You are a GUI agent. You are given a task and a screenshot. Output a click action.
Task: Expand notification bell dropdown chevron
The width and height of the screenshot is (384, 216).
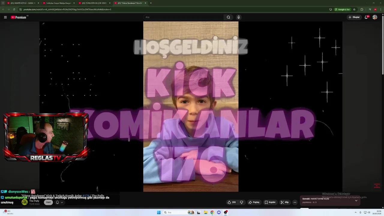(x=62, y=202)
